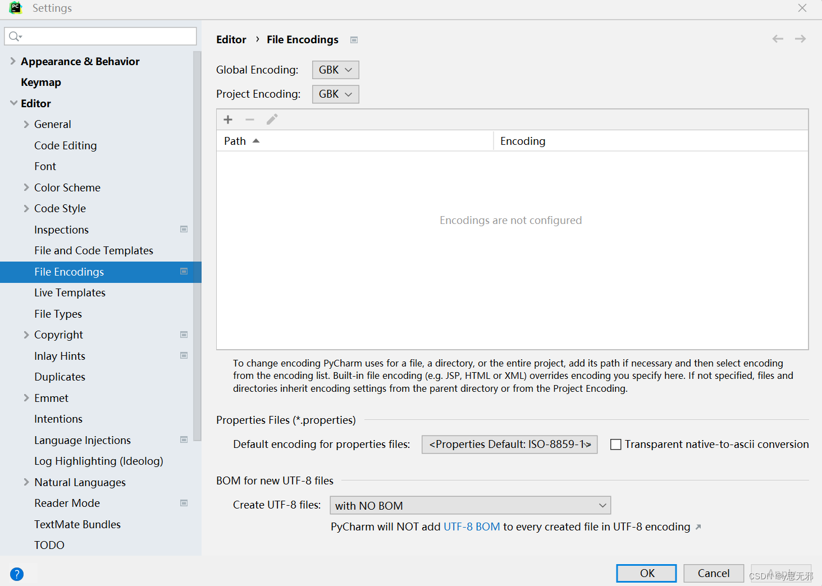Expand the Natural Languages node
This screenshot has height=586, width=822.
[x=26, y=482]
